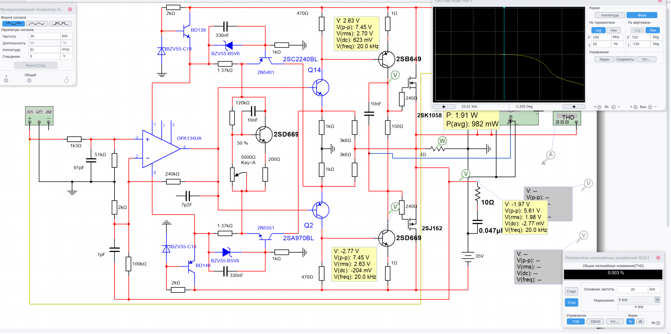Edit the Амплитуда value field

[45, 50]
